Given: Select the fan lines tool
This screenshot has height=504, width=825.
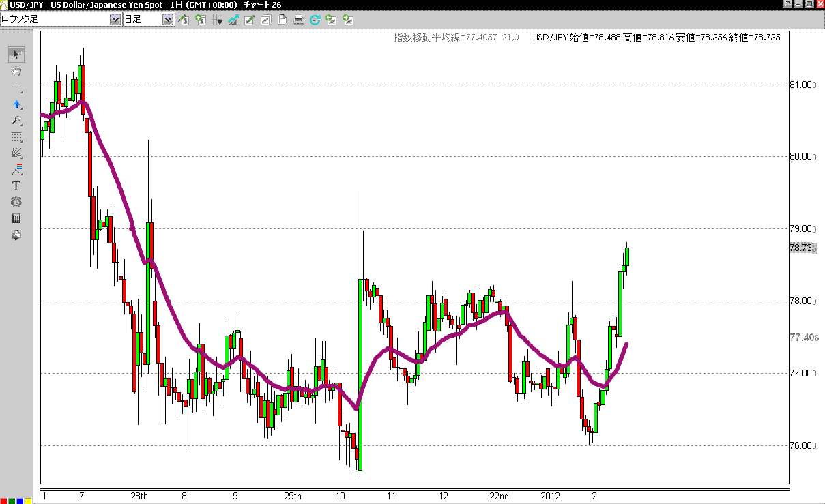Looking at the screenshot, I should [16, 153].
